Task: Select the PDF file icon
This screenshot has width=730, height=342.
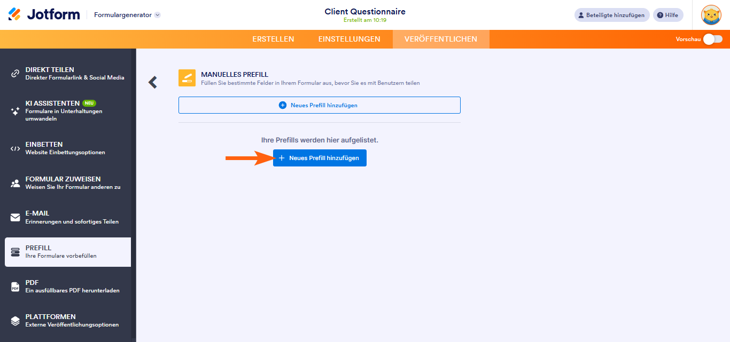Action: (15, 287)
